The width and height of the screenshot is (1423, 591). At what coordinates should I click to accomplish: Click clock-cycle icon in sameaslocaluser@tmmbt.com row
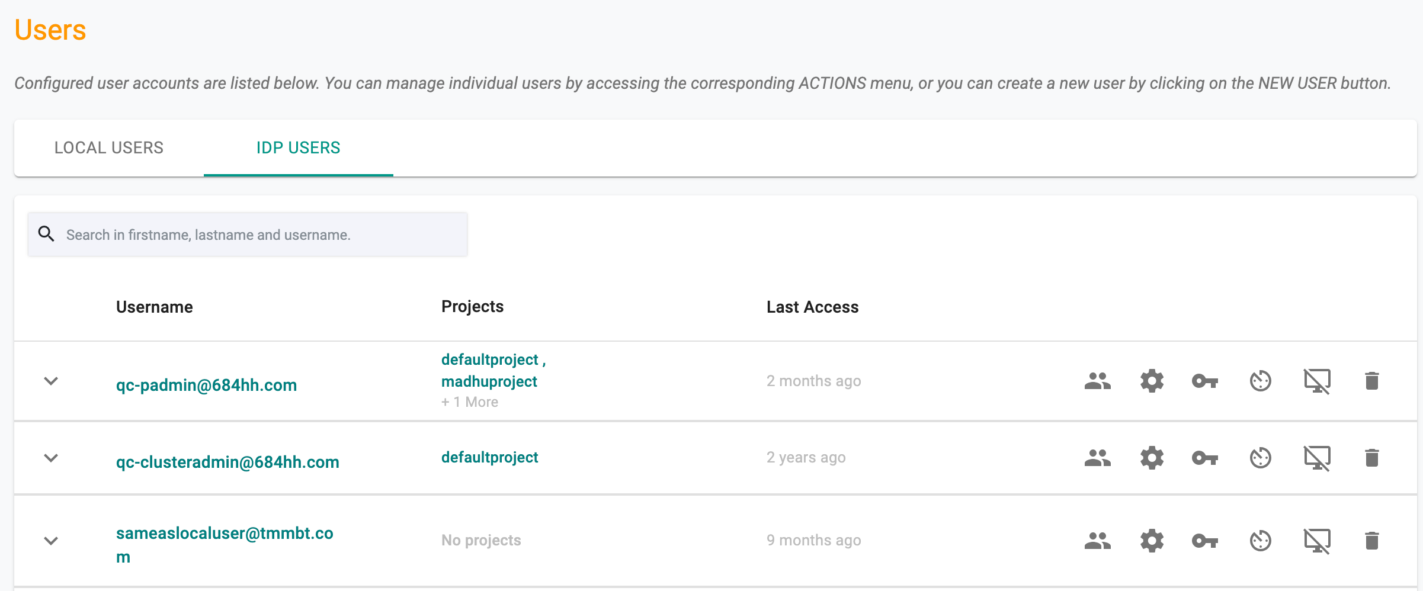pyautogui.click(x=1260, y=541)
